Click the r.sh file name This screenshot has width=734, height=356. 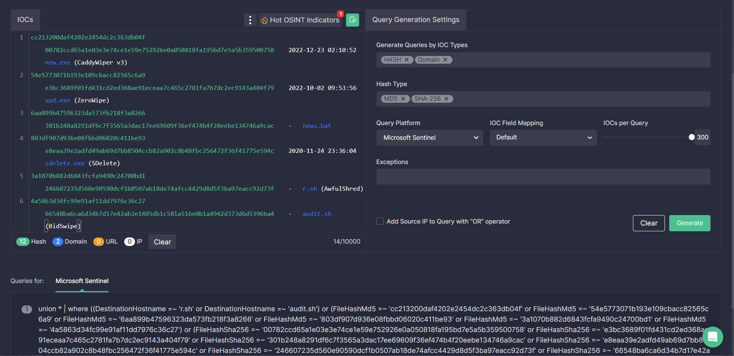pyautogui.click(x=310, y=189)
